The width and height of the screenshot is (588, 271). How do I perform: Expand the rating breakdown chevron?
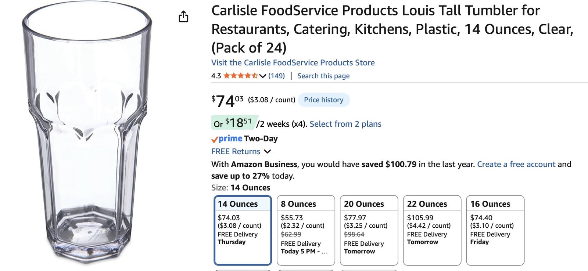pyautogui.click(x=262, y=76)
